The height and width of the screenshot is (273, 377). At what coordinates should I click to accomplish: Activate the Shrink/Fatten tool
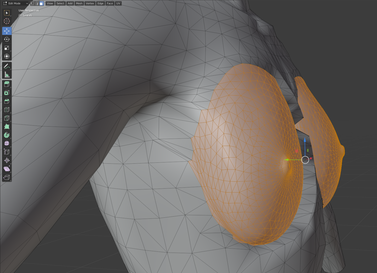[7, 160]
